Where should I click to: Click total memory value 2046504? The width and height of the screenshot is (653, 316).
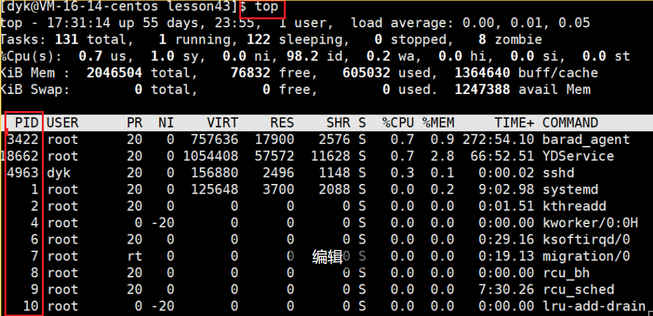click(x=114, y=73)
